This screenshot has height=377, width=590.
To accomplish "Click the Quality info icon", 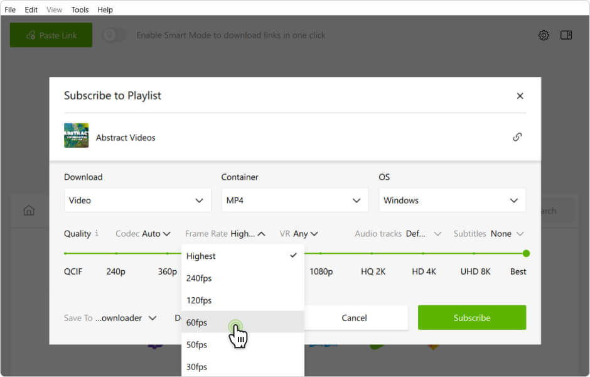I will pos(97,234).
